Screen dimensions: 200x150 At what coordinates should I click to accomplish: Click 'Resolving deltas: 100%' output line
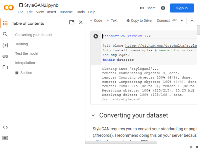(143, 95)
